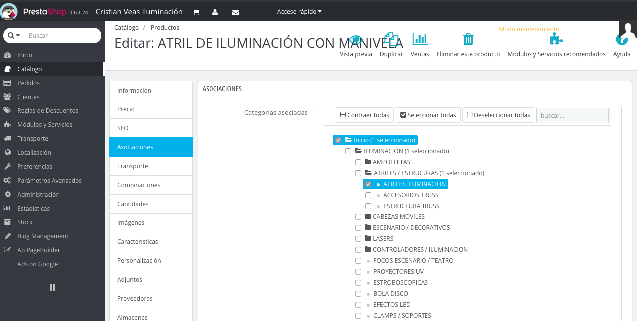Collapse the sidebar menu using bars icon
The image size is (637, 321).
click(x=52, y=287)
